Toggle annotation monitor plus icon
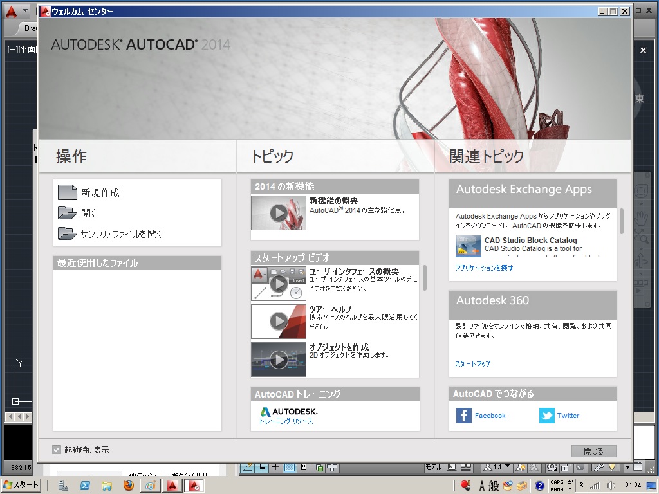This screenshot has width=659, height=494. coord(332,468)
